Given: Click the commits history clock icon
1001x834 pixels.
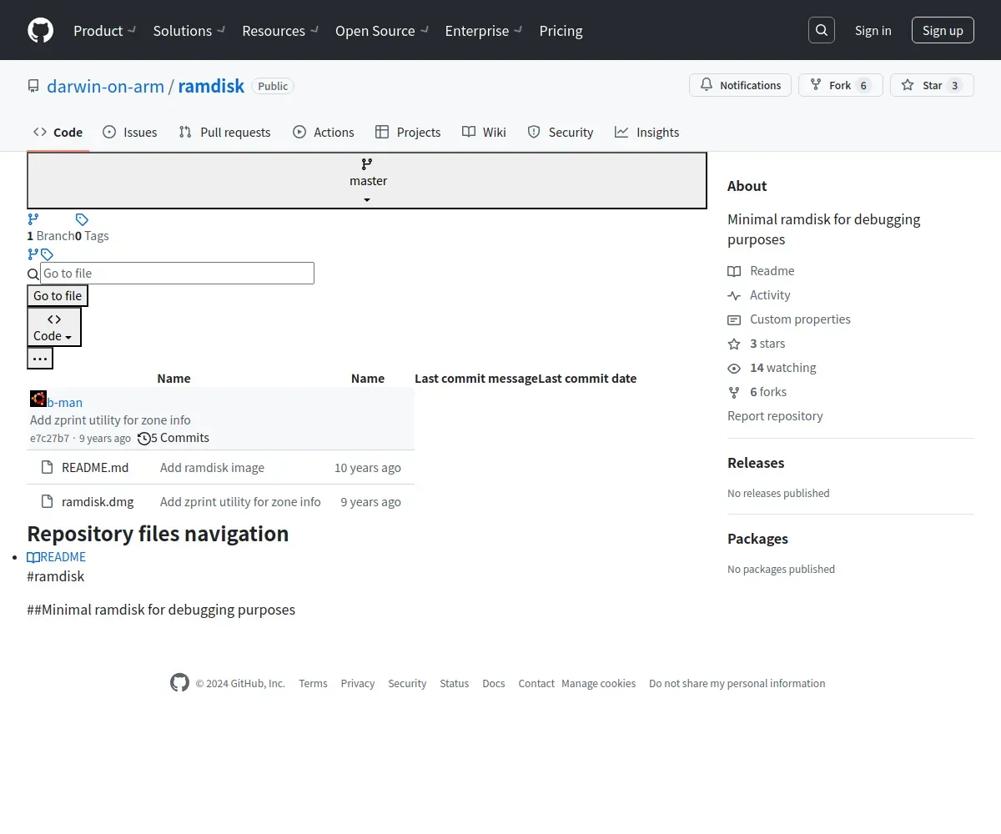Looking at the screenshot, I should [144, 438].
